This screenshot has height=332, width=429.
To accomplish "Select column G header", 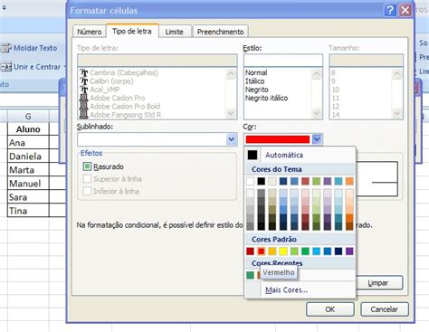I will click(x=28, y=116).
